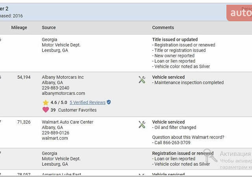Click the pink heart Customer Favorites icon
Viewport: 252px width, 177px height.
pyautogui.click(x=46, y=110)
